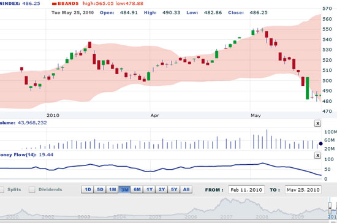Close the Money Flow(14) panel

(317, 155)
